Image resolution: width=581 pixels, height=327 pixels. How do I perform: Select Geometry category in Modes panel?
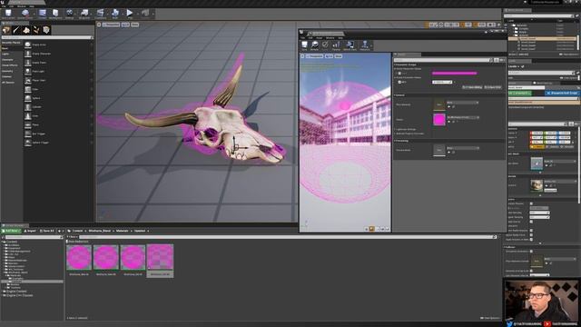click(7, 71)
